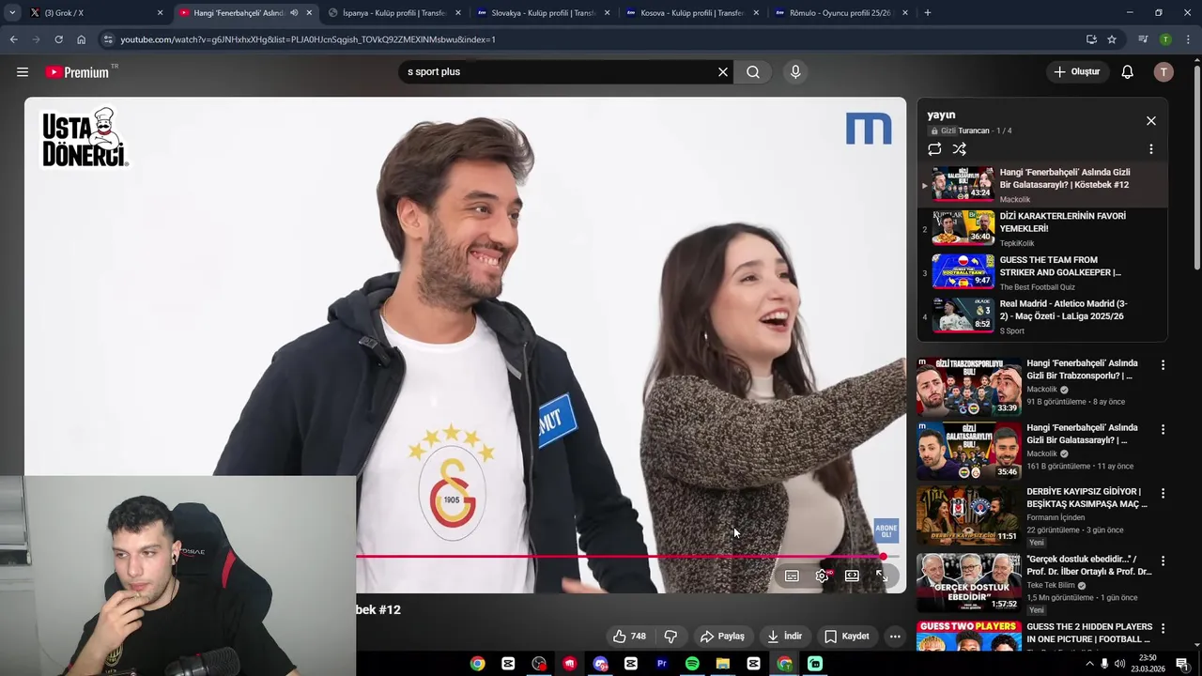
Task: Click ABONE OL subscribe watermark in player
Action: click(886, 530)
